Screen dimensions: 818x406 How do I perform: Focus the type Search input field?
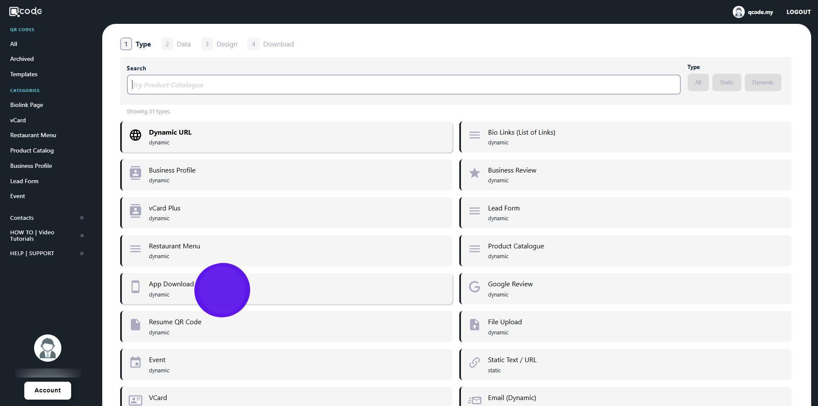(x=403, y=85)
